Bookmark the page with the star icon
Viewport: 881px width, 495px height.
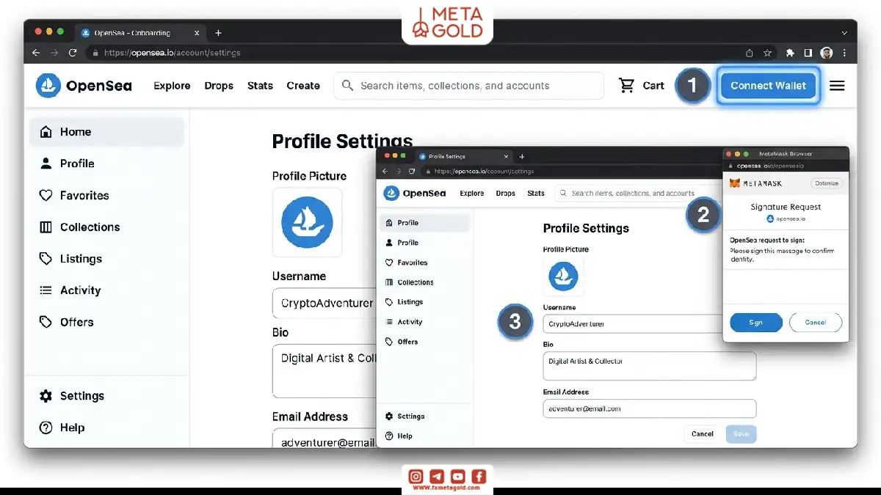(767, 53)
